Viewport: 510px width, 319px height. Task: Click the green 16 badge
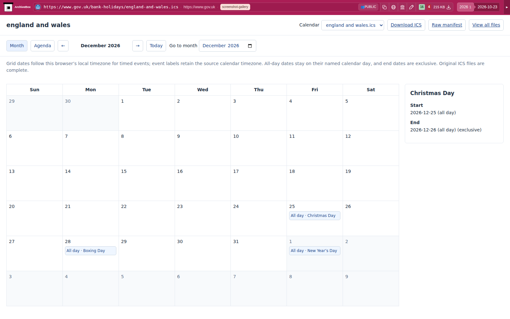pyautogui.click(x=422, y=7)
